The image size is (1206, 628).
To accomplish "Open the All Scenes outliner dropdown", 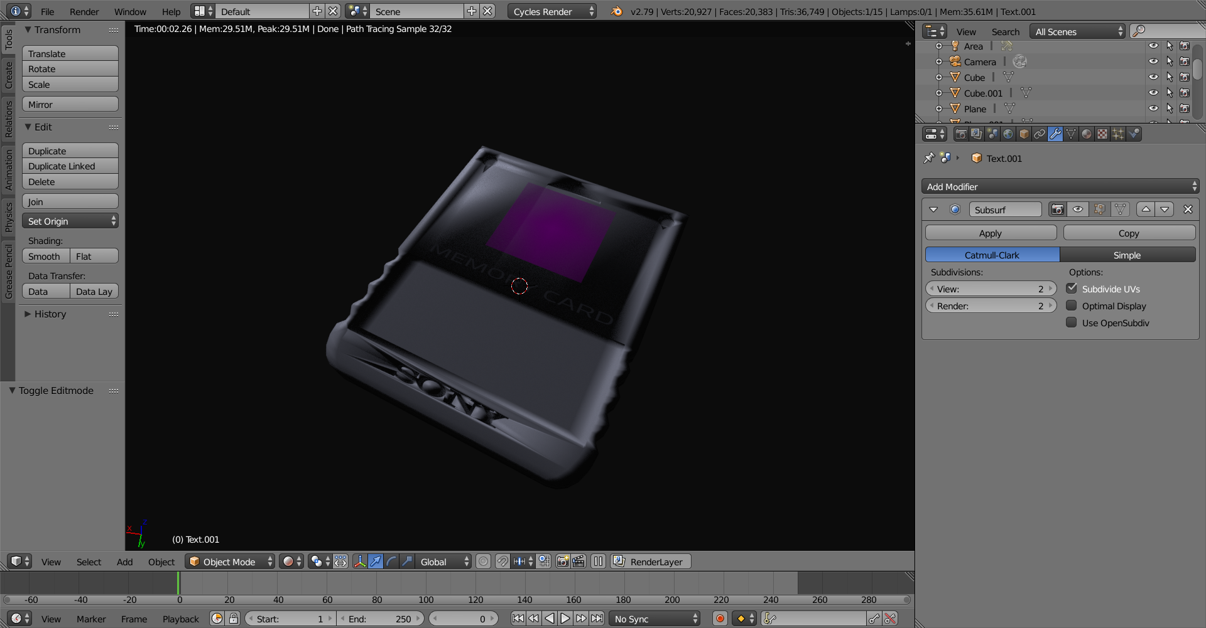I will (1077, 31).
